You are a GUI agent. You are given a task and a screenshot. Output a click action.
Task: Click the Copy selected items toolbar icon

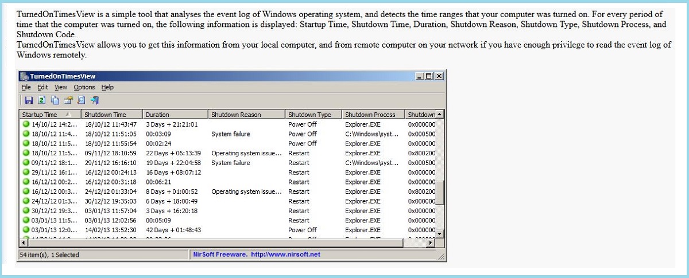coord(55,100)
